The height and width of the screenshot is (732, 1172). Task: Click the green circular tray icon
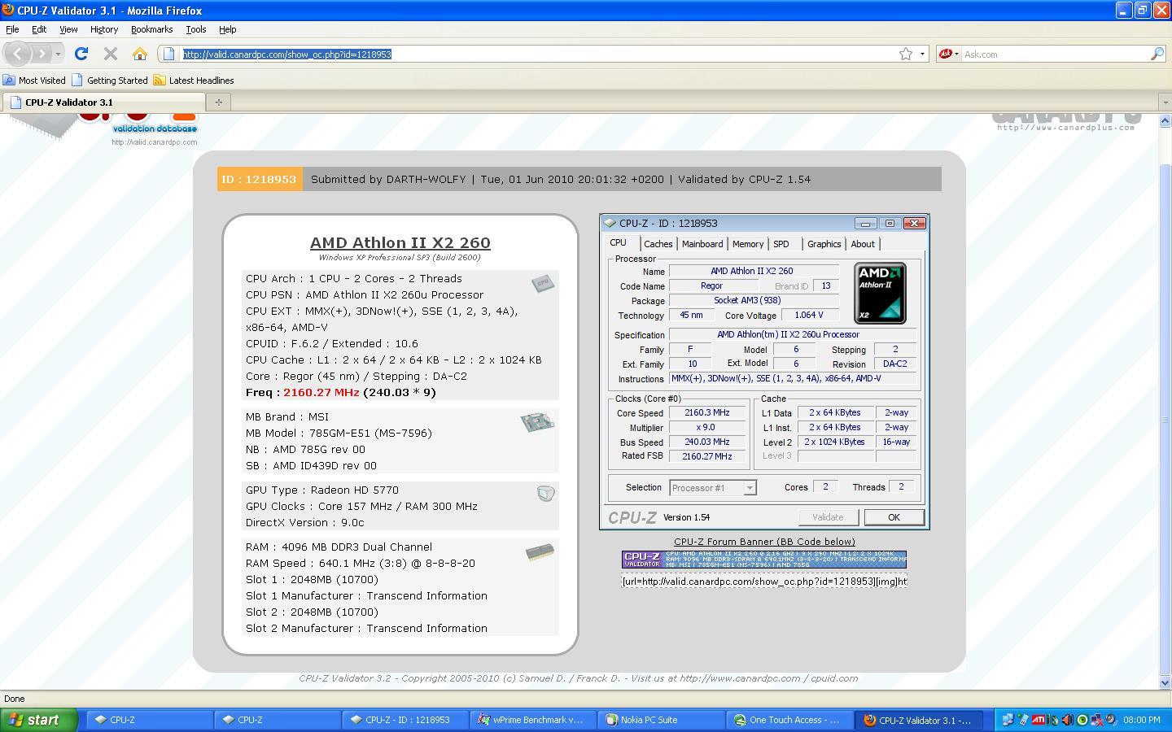coord(1082,720)
